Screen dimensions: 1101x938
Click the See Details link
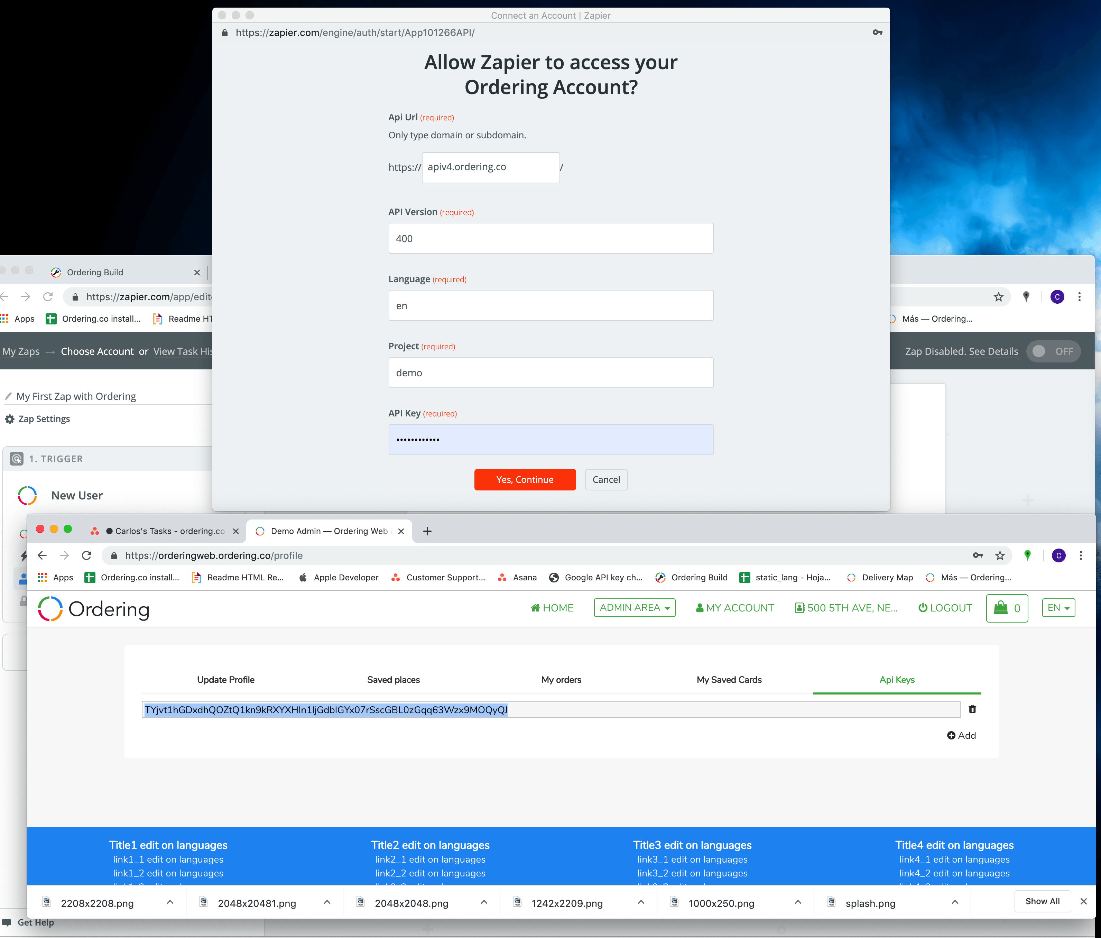pyautogui.click(x=993, y=351)
